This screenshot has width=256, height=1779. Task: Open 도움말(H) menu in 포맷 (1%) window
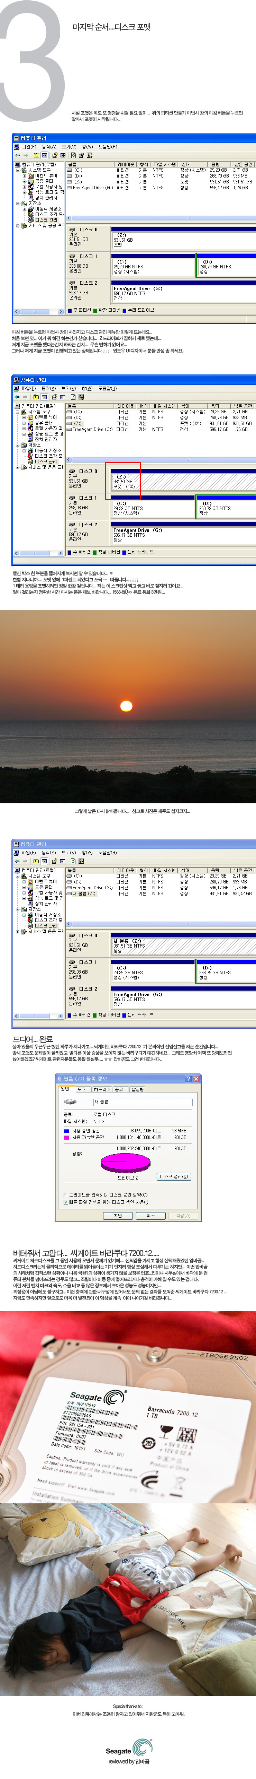click(107, 389)
